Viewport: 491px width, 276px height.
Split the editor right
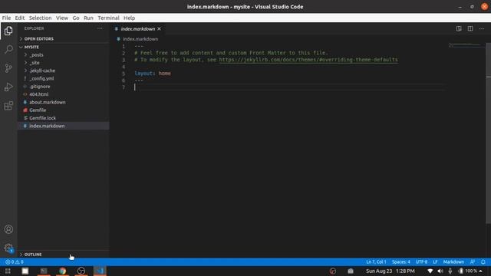470,28
